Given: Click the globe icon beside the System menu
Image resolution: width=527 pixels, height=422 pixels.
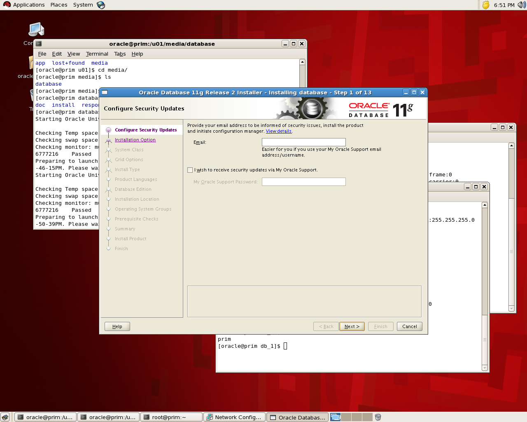Looking at the screenshot, I should (100, 5).
